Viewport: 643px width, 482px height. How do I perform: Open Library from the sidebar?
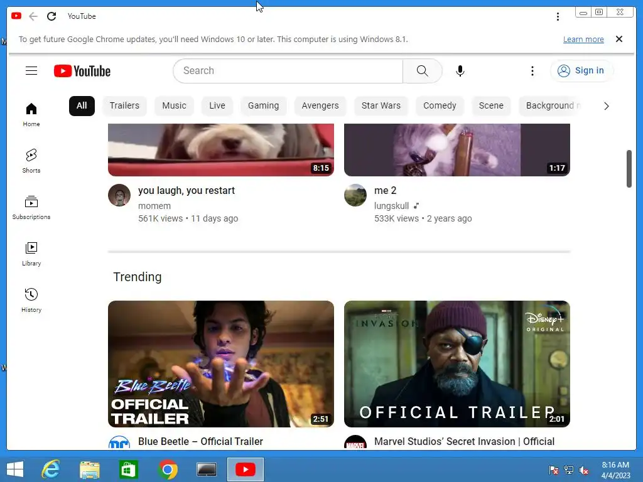point(31,254)
